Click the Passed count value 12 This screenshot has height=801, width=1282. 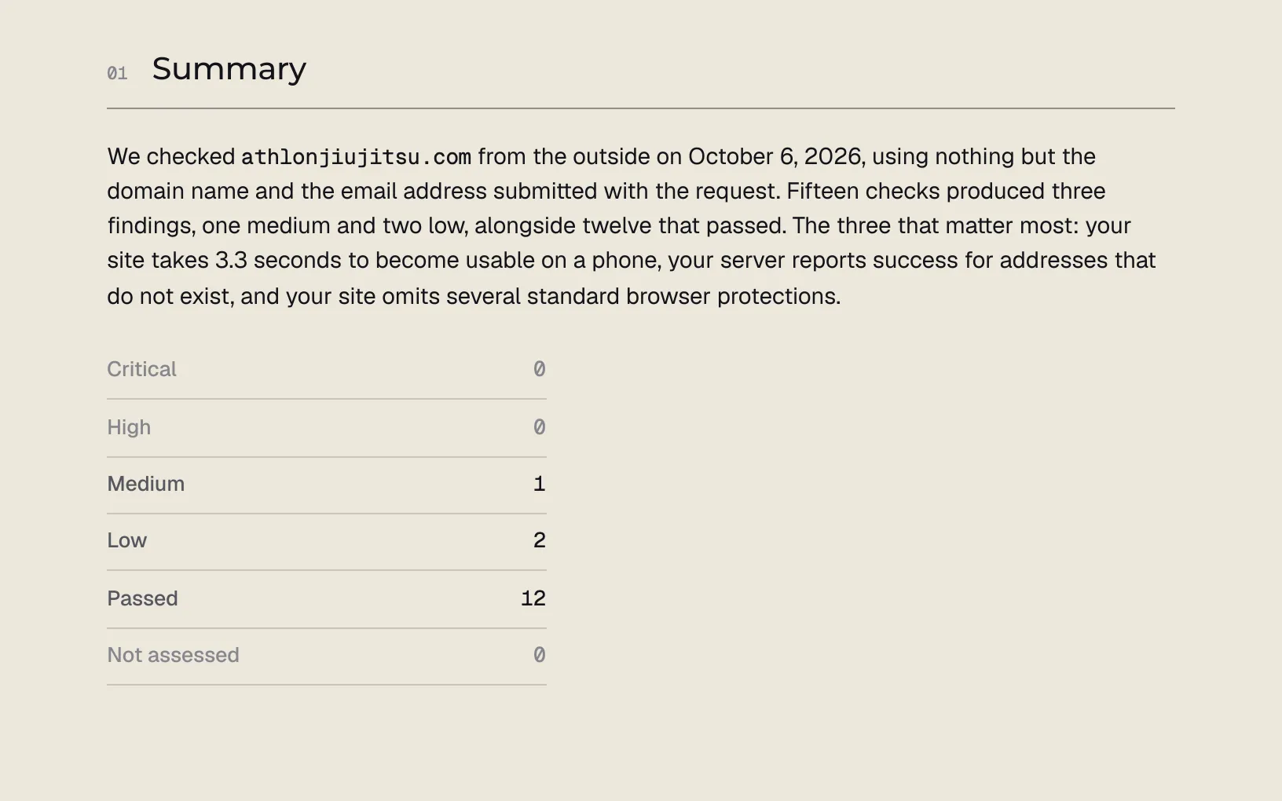coord(533,598)
